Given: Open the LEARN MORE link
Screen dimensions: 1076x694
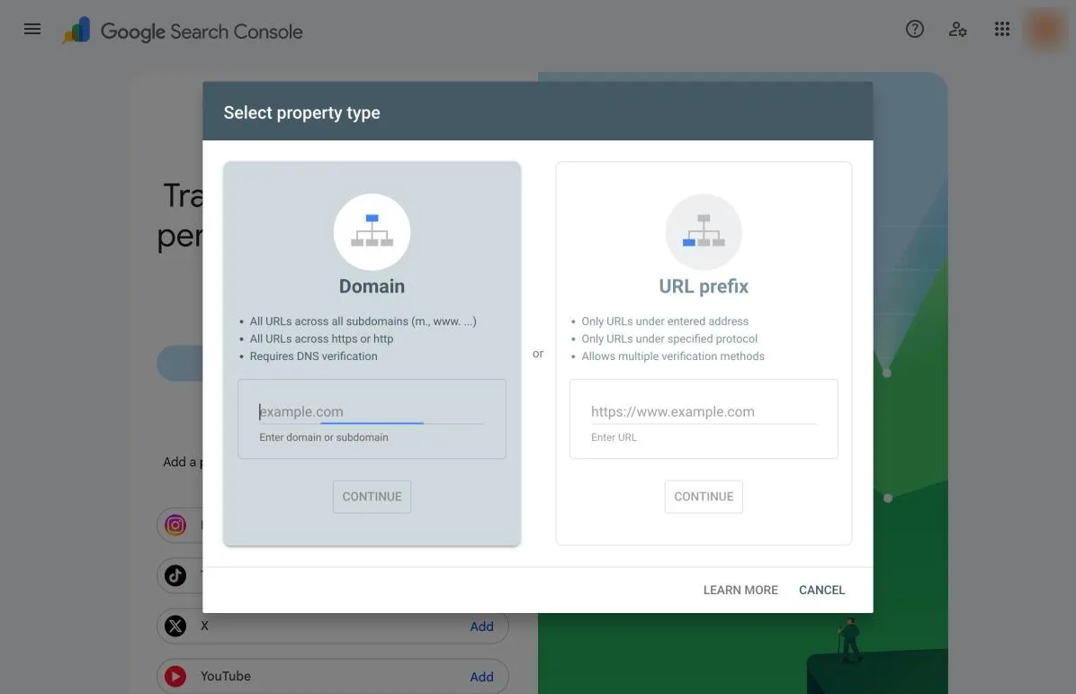Looking at the screenshot, I should click(x=740, y=590).
